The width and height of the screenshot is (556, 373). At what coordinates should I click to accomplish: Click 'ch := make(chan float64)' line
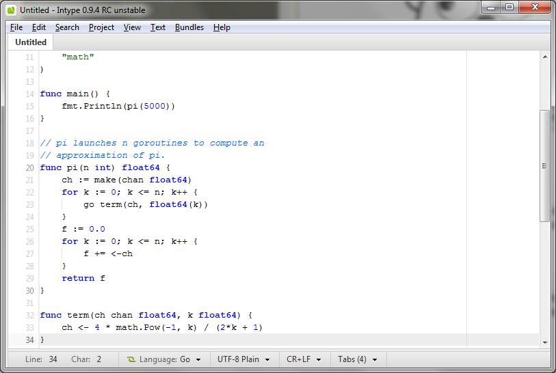[127, 180]
